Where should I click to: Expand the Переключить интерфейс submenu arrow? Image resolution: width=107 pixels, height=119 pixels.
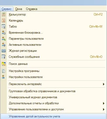tap(104, 84)
